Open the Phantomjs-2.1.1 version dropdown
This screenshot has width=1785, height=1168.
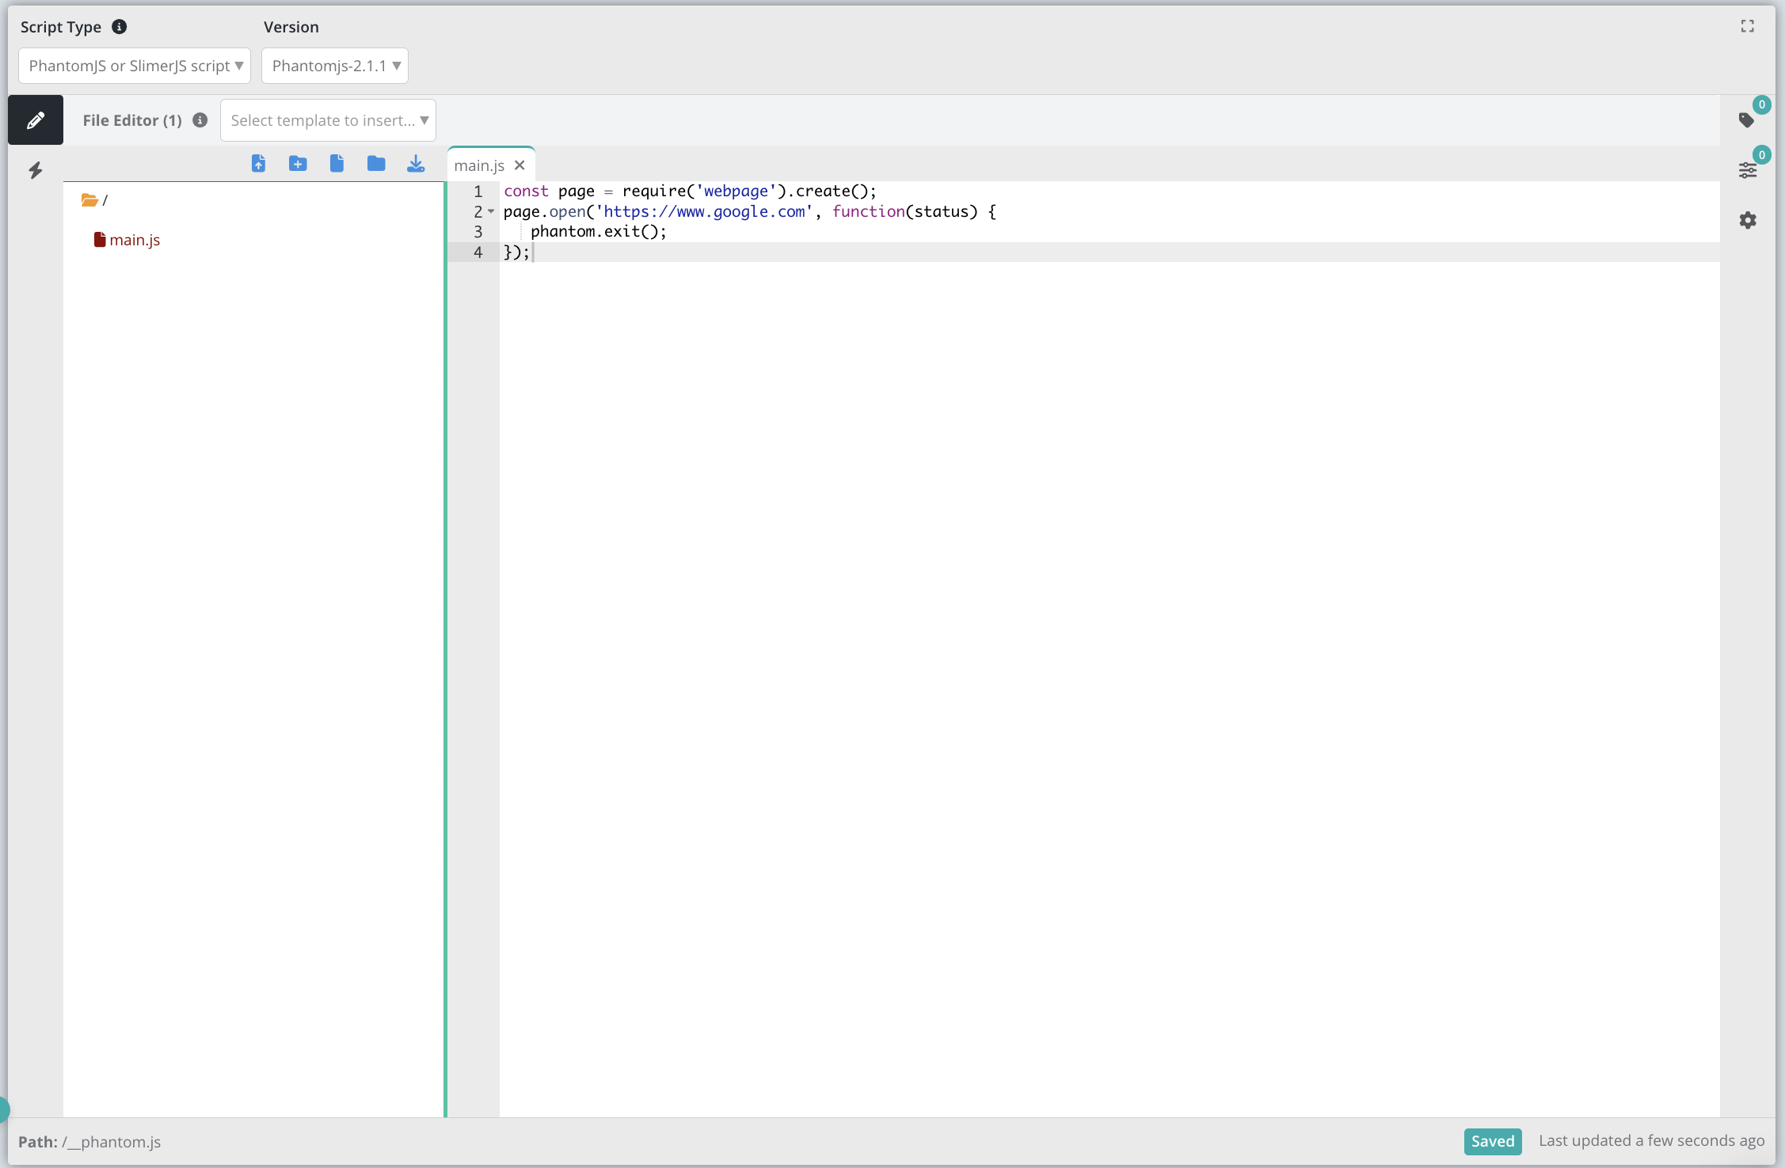coord(335,66)
